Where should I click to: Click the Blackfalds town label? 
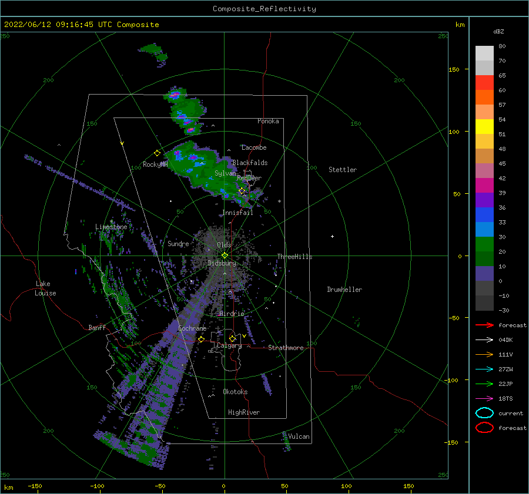[250, 163]
